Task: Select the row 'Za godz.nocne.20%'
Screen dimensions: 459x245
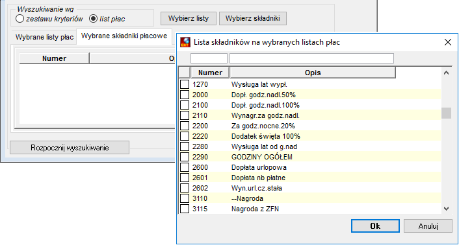Action: (310, 126)
